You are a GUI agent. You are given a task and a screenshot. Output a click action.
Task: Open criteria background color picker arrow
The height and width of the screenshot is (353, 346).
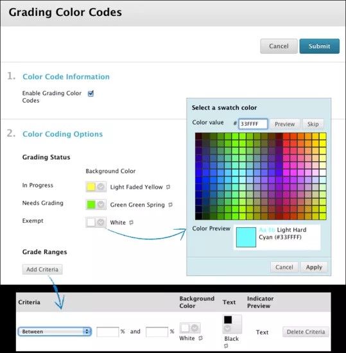tap(195, 328)
